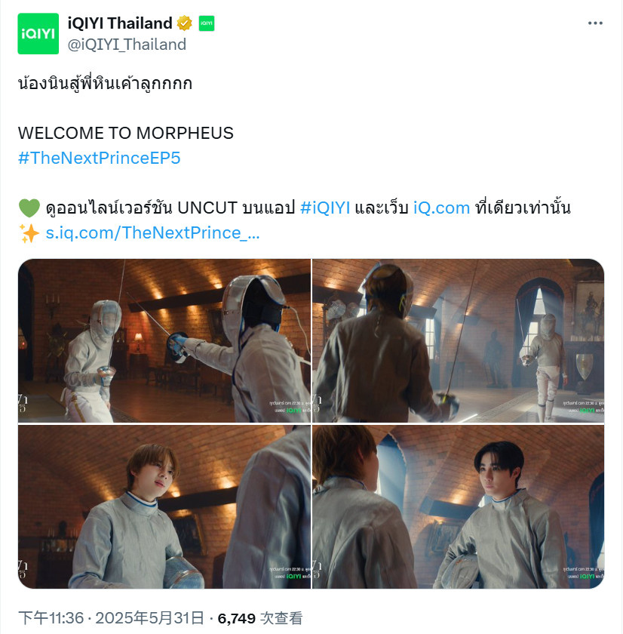Open the #iQIYI hashtag link
This screenshot has height=634, width=623.
(x=325, y=208)
